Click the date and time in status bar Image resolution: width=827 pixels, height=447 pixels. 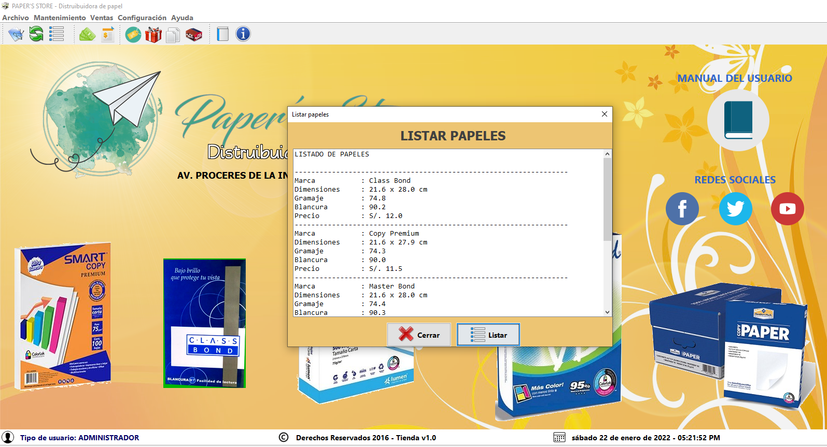pos(646,438)
